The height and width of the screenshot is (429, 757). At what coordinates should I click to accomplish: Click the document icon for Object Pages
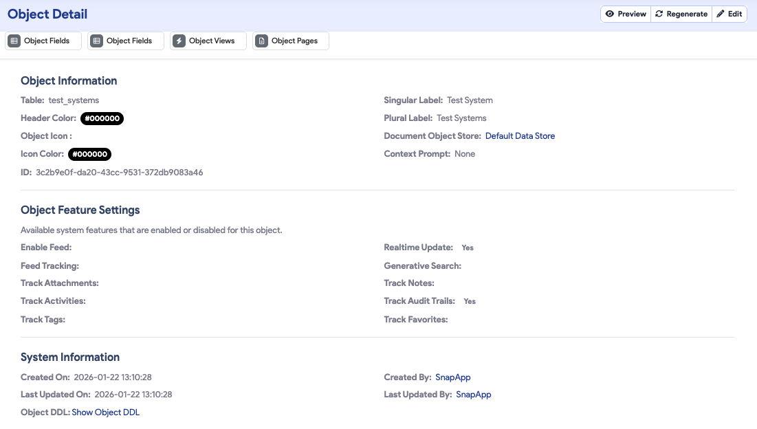pos(261,41)
